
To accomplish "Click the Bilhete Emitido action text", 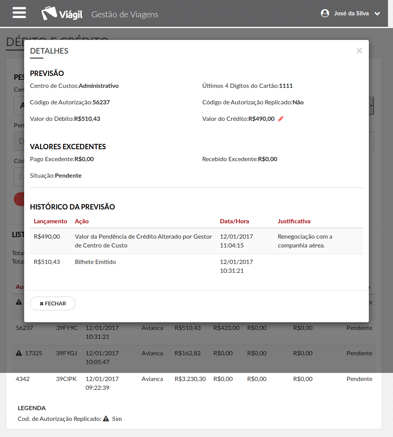I will (95, 262).
